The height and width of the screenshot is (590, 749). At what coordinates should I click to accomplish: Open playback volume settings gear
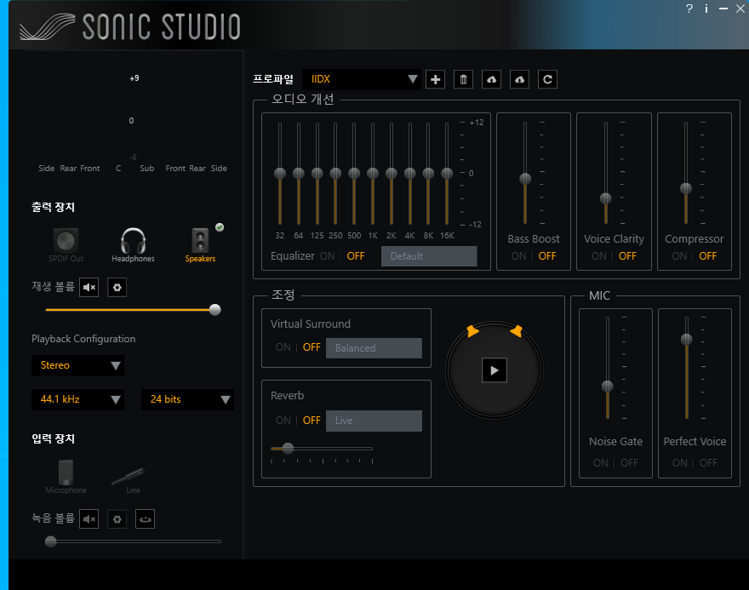pos(117,288)
